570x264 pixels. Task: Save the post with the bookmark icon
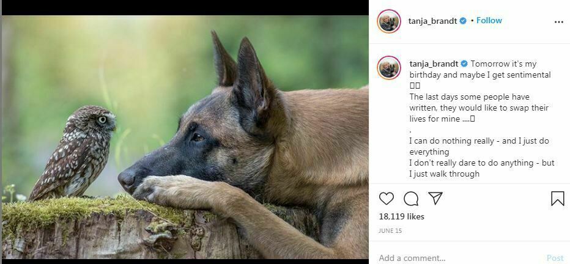557,199
